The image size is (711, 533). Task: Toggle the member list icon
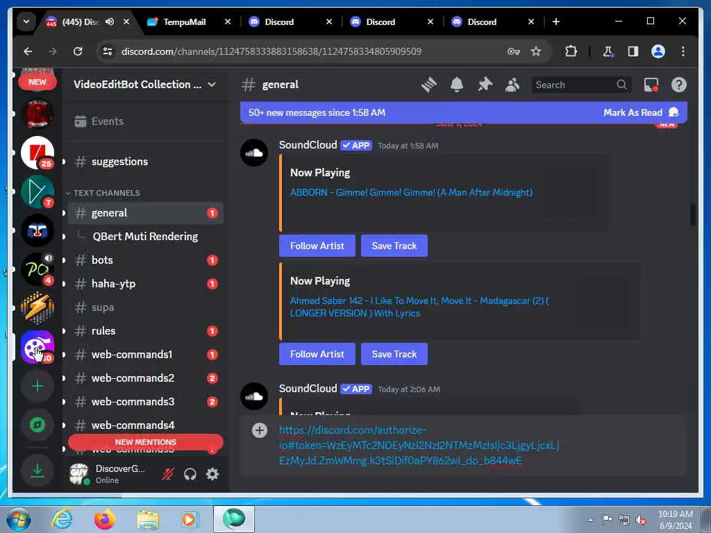(512, 85)
